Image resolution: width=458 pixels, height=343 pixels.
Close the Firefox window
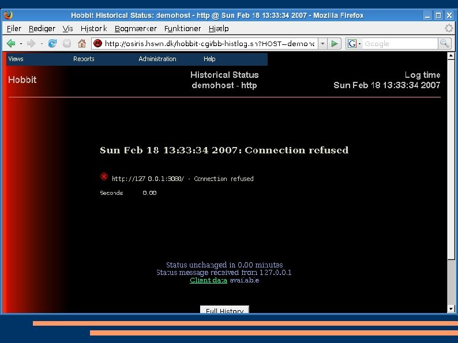click(x=449, y=16)
